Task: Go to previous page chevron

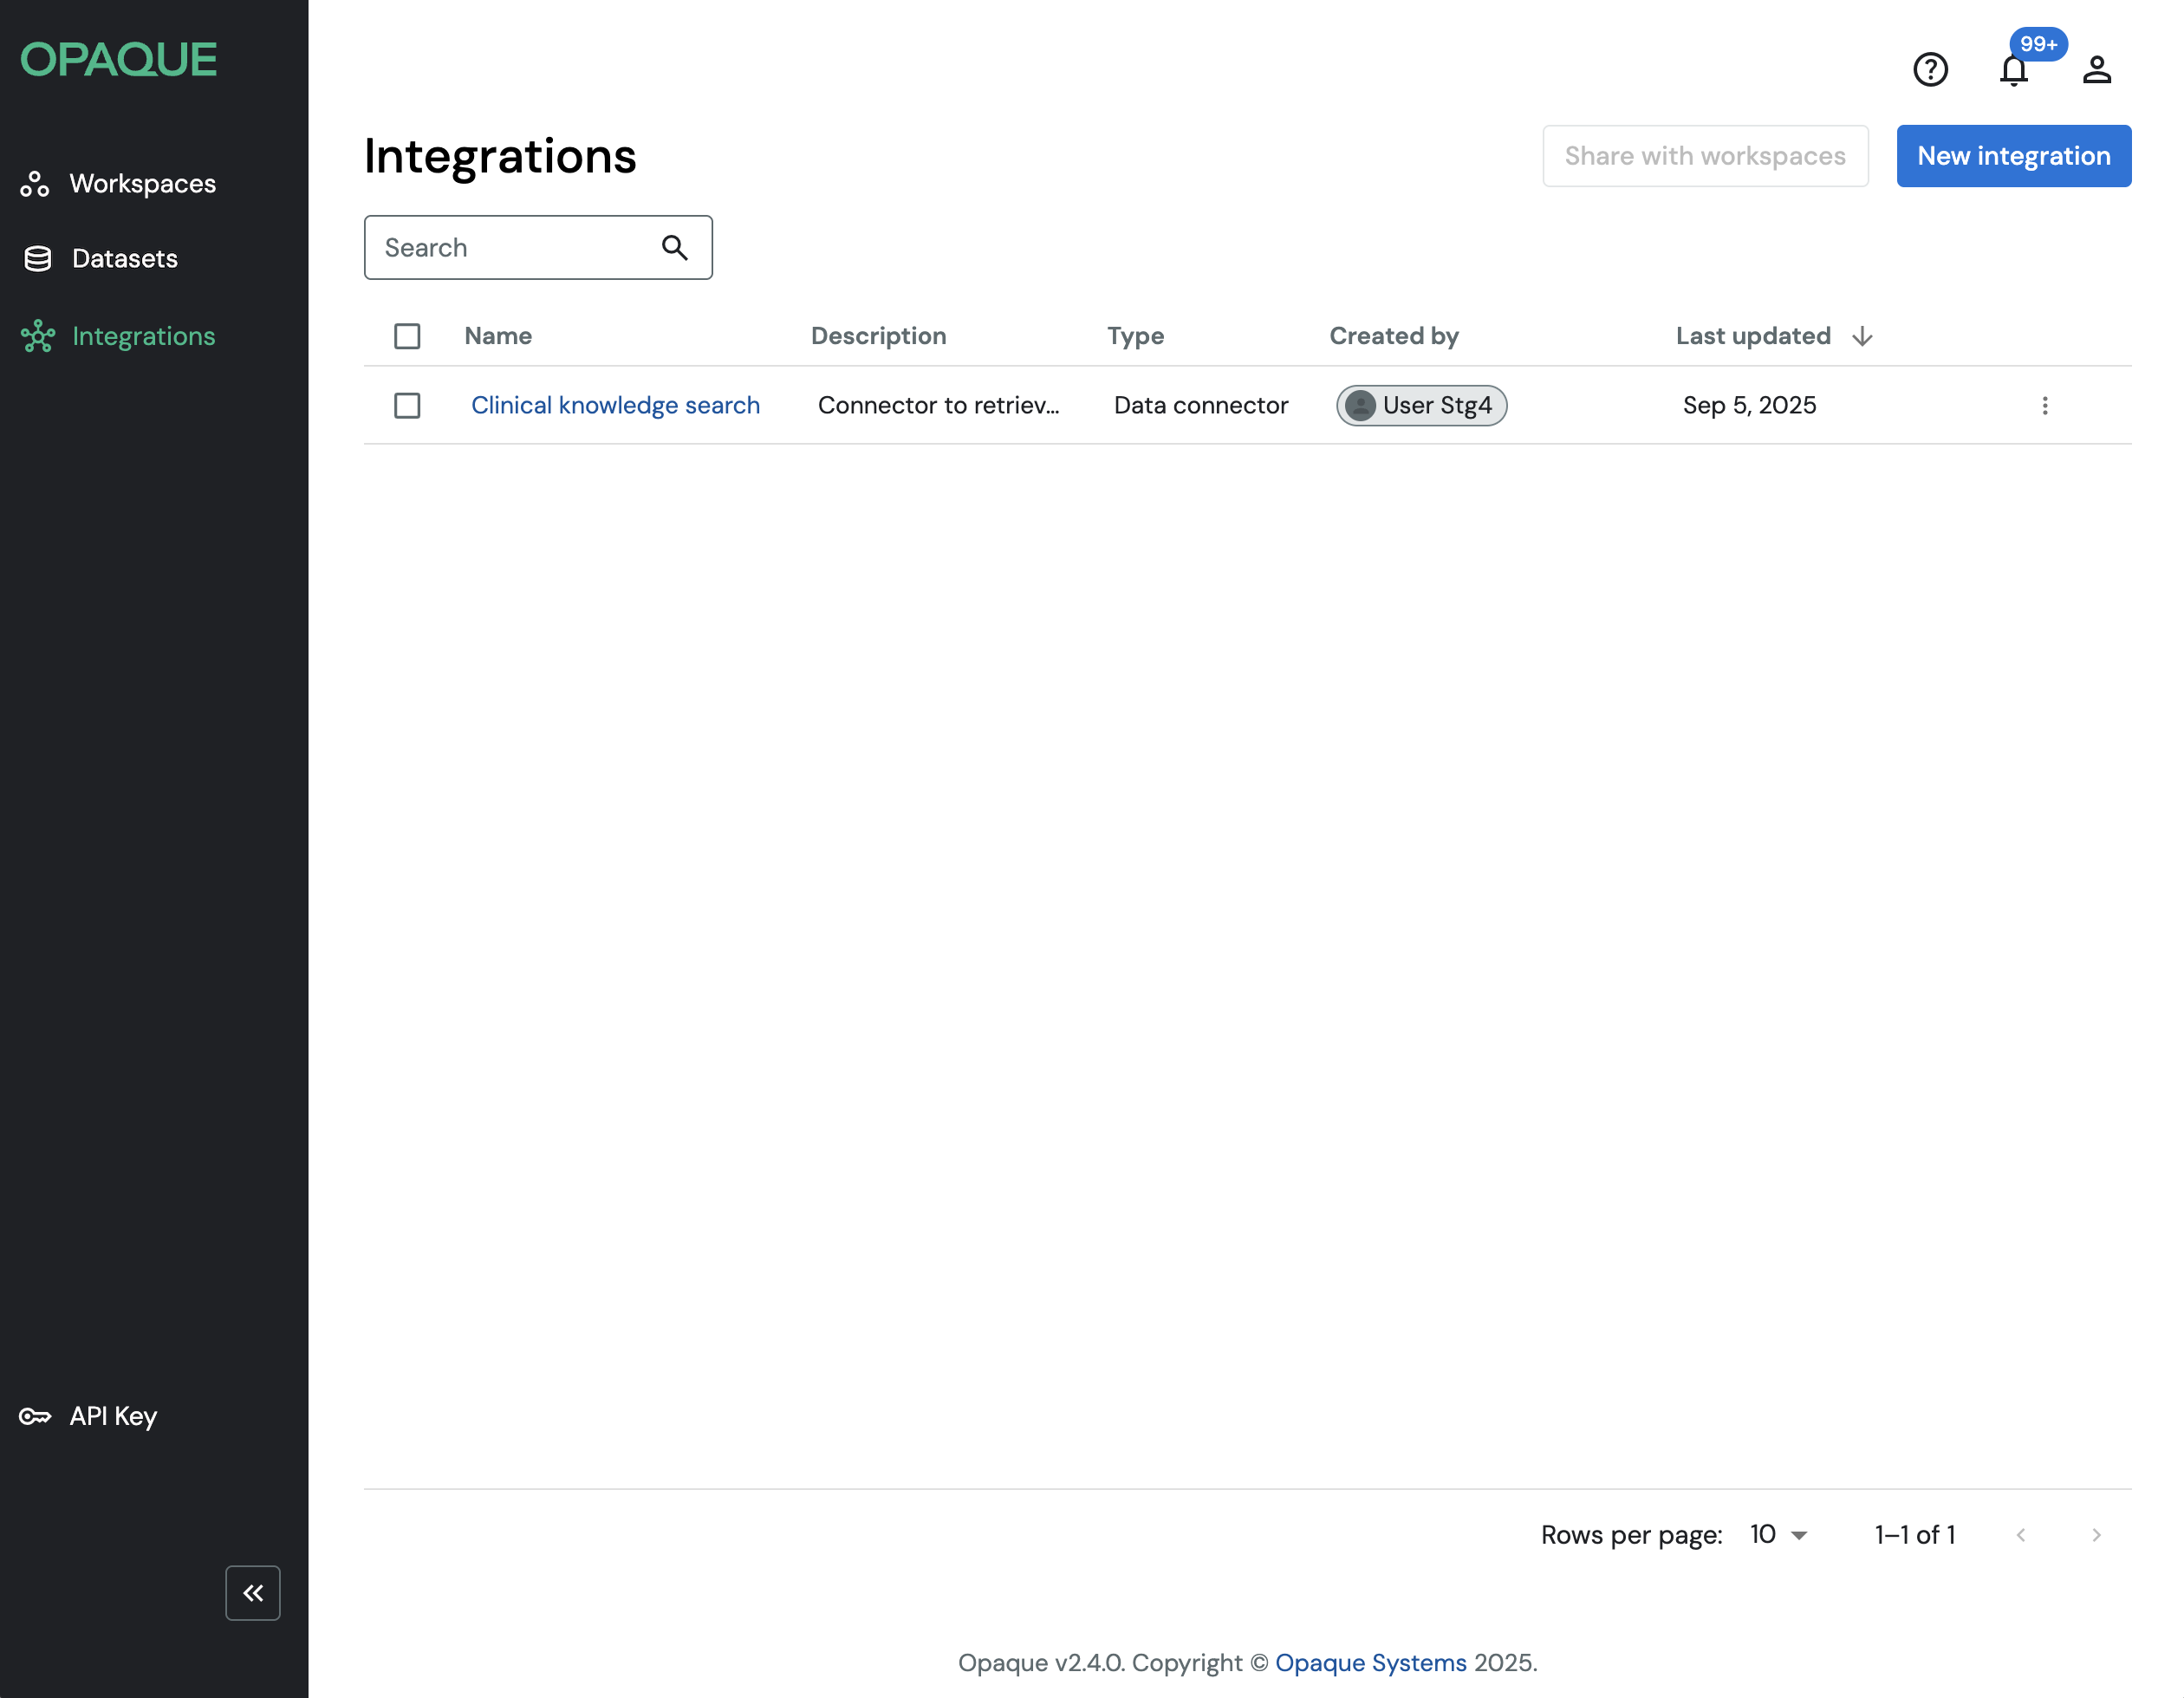Action: tap(2020, 1534)
